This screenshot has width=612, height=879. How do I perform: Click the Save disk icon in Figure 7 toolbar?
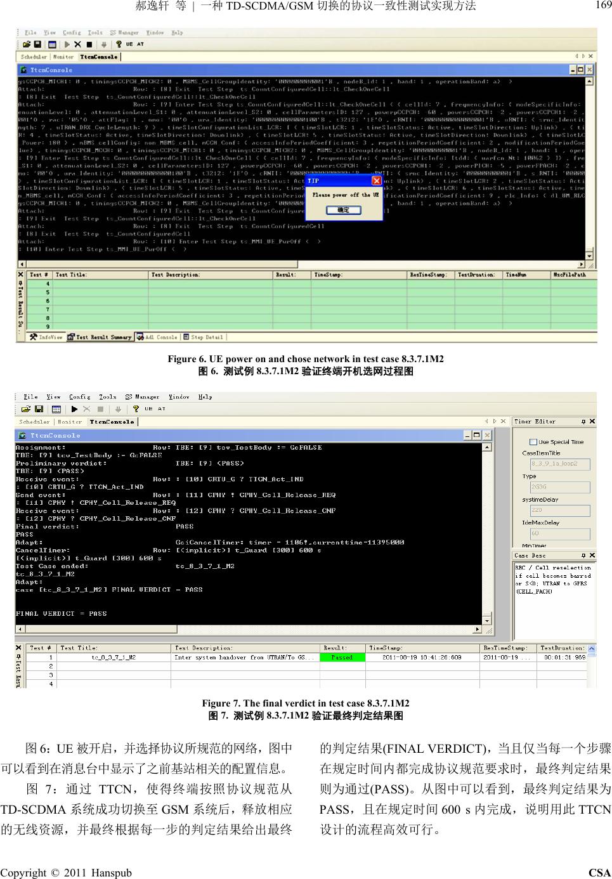point(37,409)
